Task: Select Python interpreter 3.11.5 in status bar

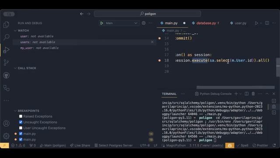Action: [x=206, y=145]
